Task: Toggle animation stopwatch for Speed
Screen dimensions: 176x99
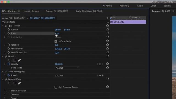Action: (x=9, y=75)
